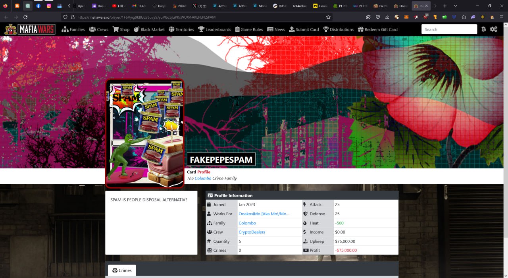The width and height of the screenshot is (508, 278).
Task: Click the Profile Information header
Action: tap(302, 195)
